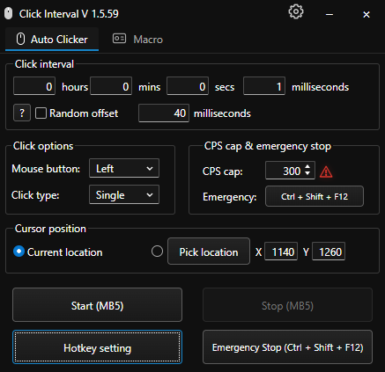
Task: Switch to the Auto Clicker tab
Action: click(x=52, y=40)
